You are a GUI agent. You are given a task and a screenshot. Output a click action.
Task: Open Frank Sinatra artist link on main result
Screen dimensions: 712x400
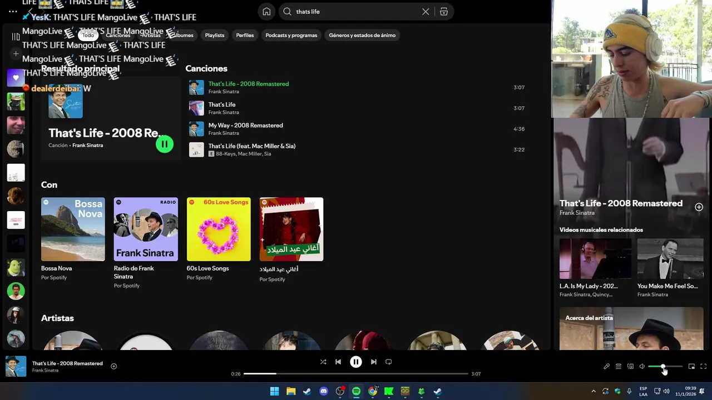click(87, 146)
